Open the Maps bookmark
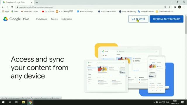Viewport: 187px width, 105px height. coord(15,11)
